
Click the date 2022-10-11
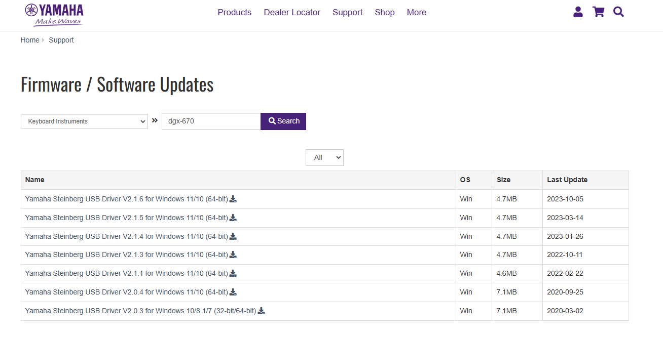coord(565,255)
